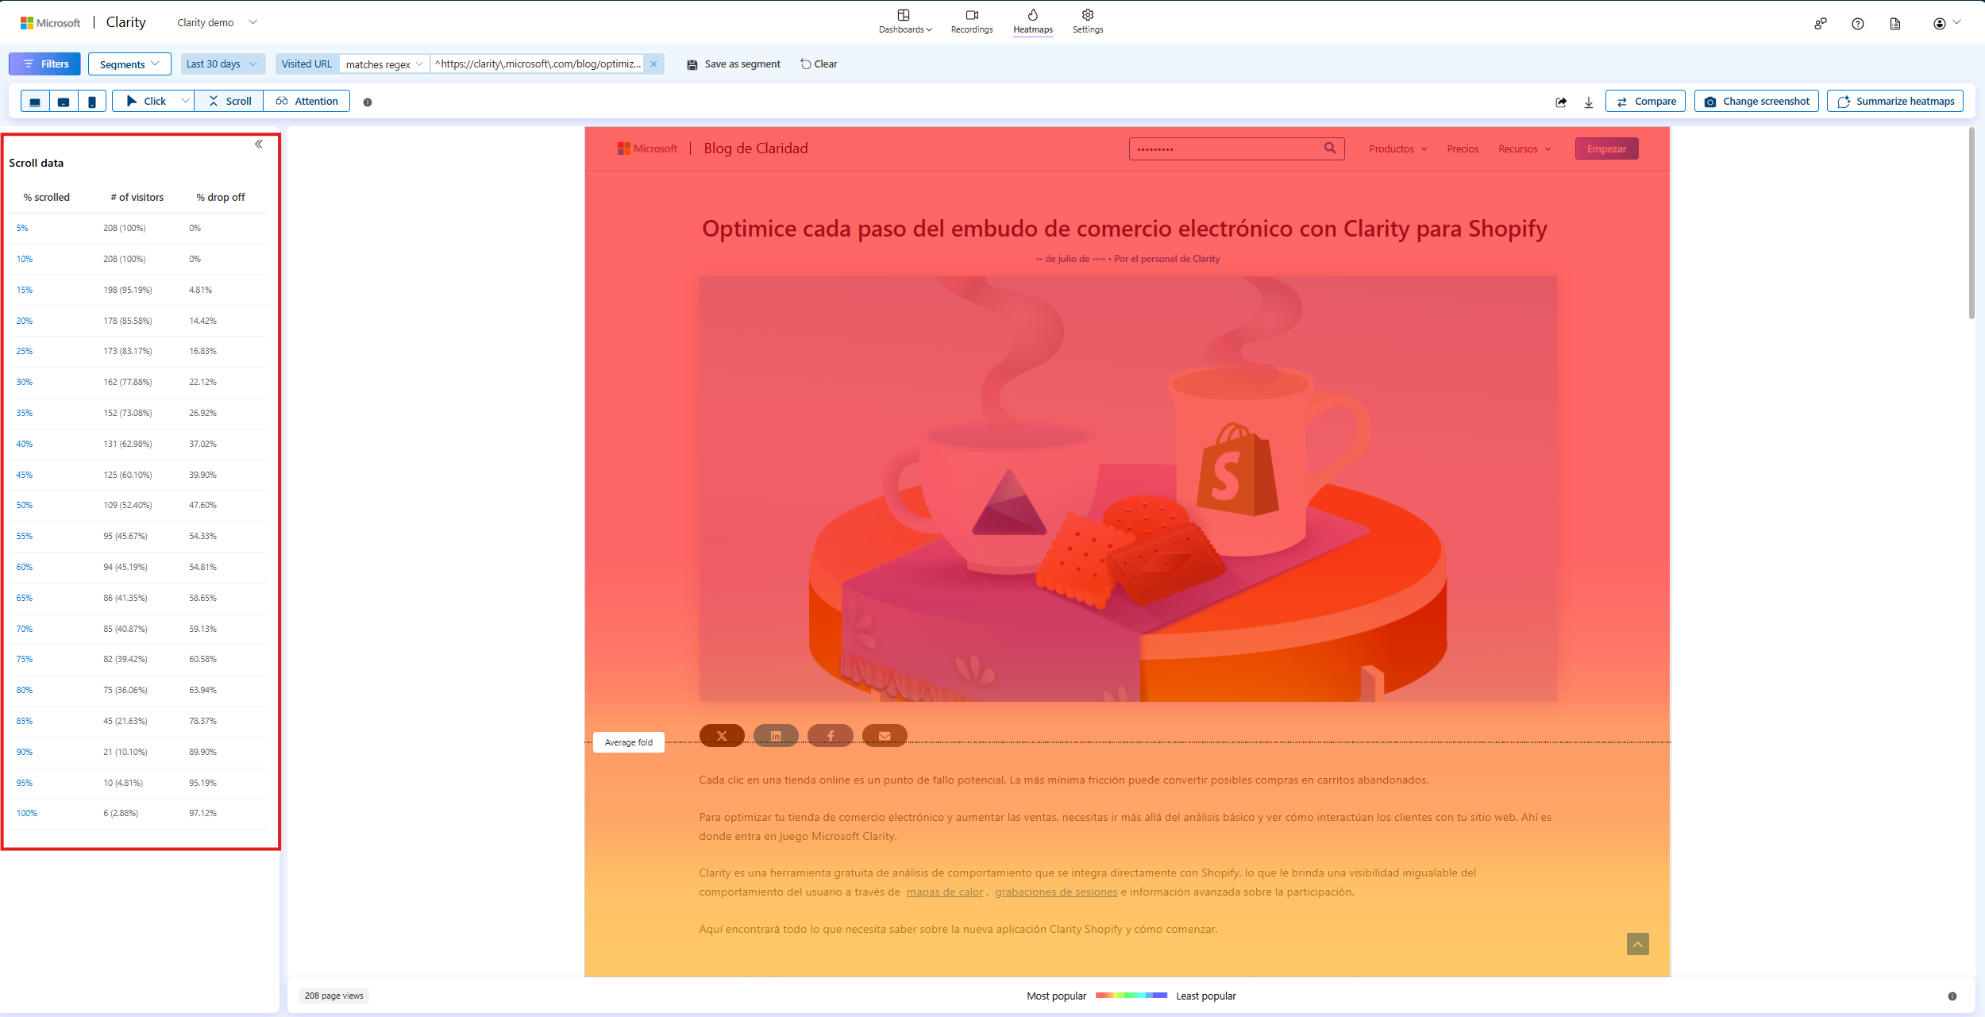Select the Scroll heatmap type
This screenshot has height=1017, width=1985.
click(229, 102)
